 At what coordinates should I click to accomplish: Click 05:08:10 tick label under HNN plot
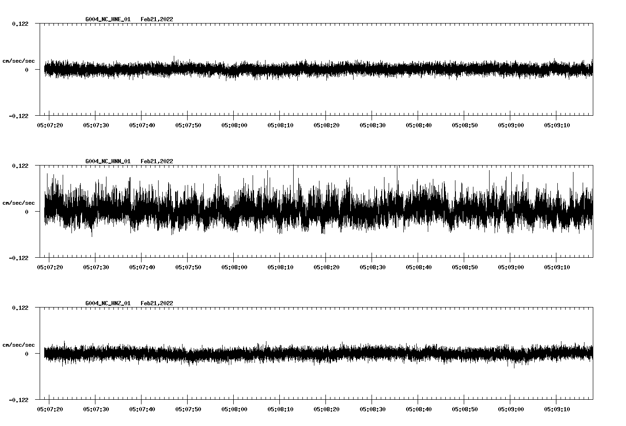[280, 267]
